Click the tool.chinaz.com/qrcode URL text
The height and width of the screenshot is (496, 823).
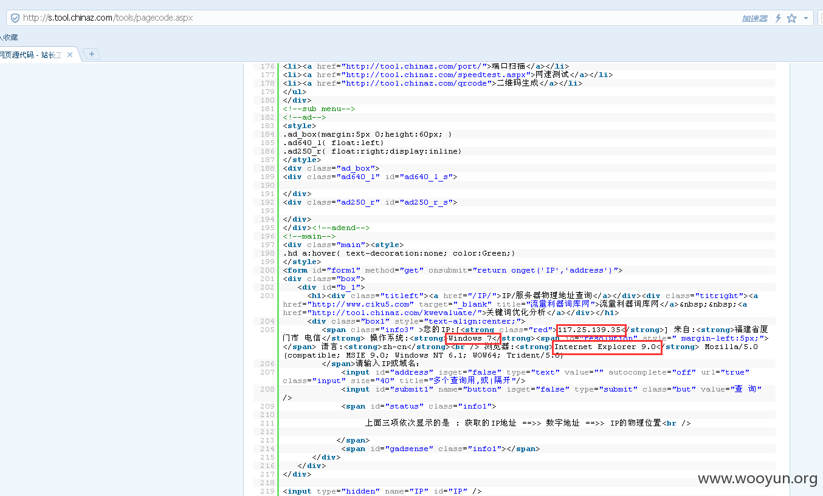(416, 83)
